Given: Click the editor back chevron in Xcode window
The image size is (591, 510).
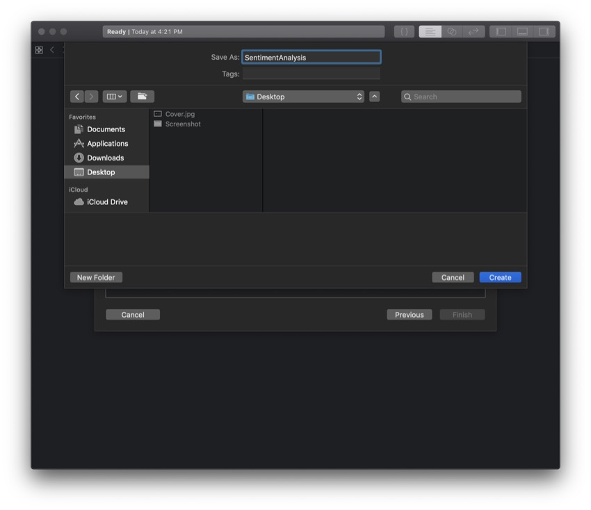Looking at the screenshot, I should (52, 50).
